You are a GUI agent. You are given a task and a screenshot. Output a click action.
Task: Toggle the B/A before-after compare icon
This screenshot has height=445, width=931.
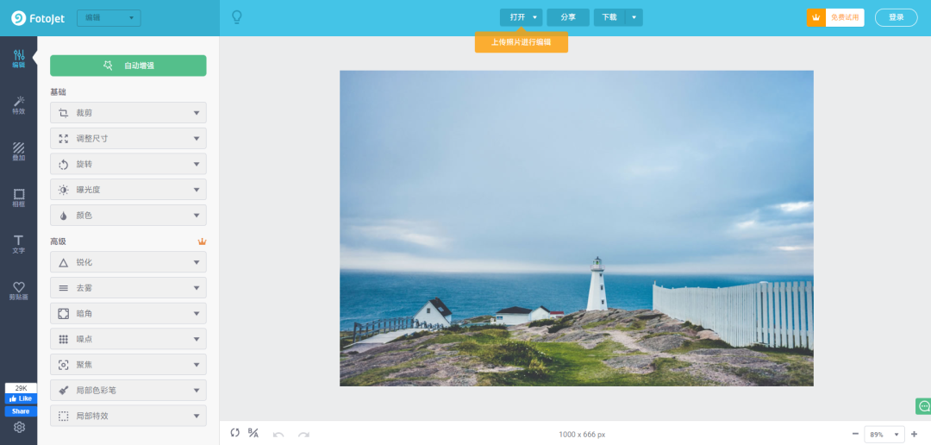click(253, 433)
